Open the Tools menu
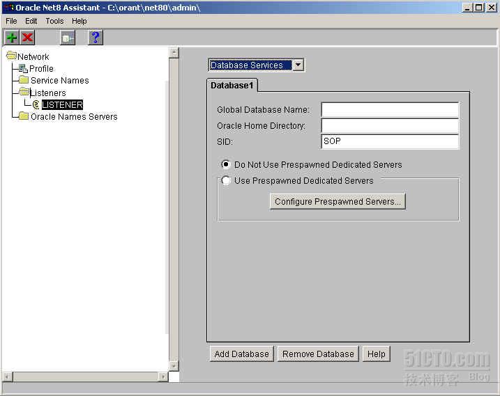Screen dimensions: 500x396 (54, 21)
